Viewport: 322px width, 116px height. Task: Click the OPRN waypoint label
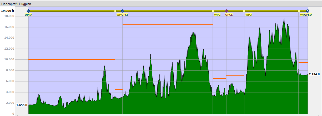(x=28, y=15)
